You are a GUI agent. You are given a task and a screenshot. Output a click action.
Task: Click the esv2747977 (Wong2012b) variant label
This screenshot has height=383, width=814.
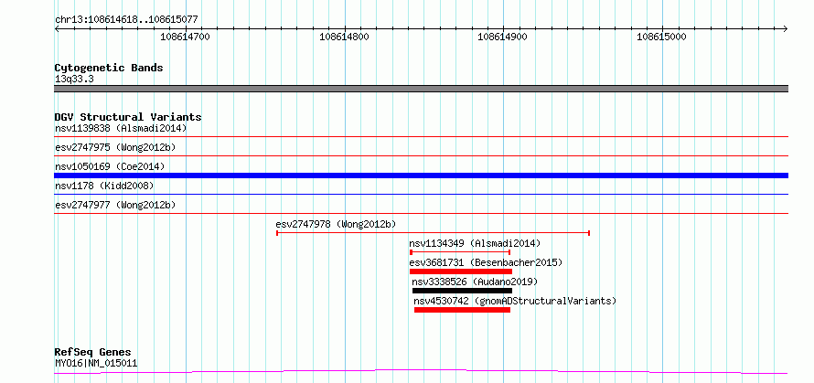(x=115, y=205)
